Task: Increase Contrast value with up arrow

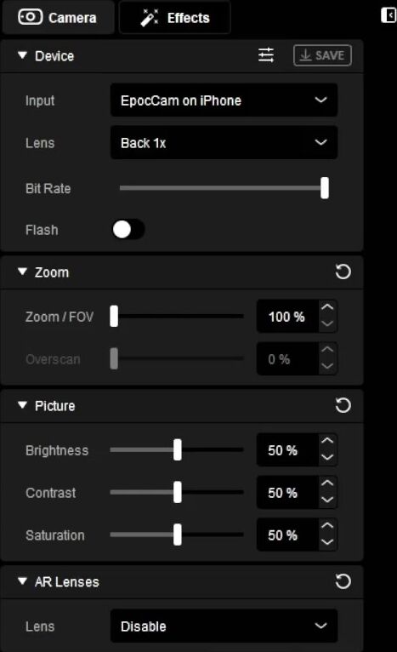Action: pos(327,484)
